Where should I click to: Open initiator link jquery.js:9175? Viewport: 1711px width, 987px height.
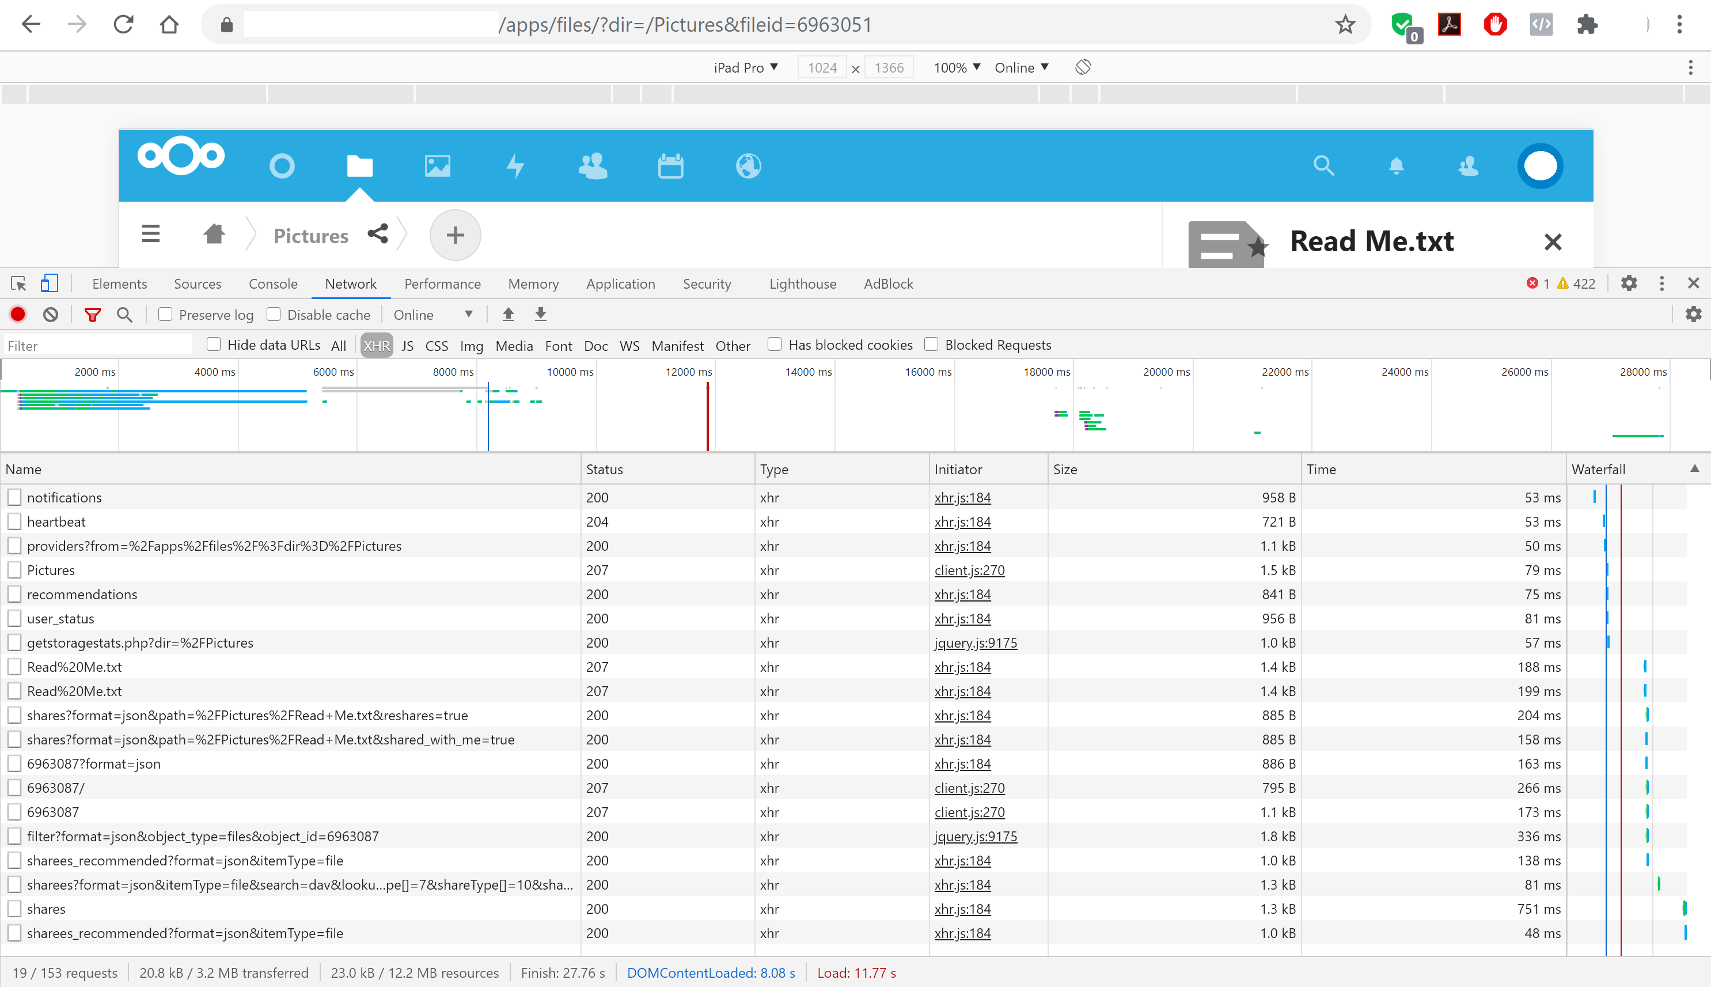coord(976,642)
